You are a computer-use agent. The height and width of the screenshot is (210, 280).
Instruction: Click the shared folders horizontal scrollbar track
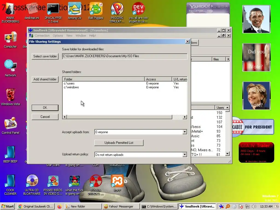[177, 117]
